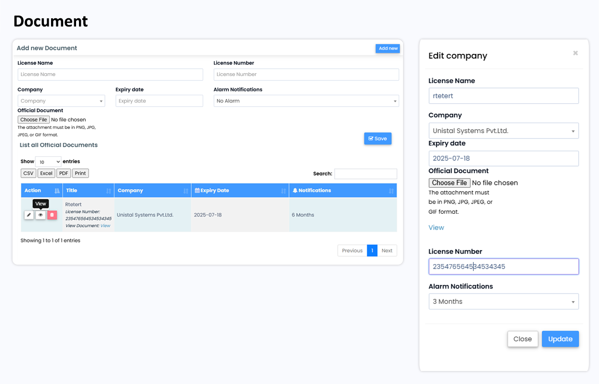Viewport: 599px width, 384px height.
Task: Click the red delete trash icon
Action: [52, 215]
